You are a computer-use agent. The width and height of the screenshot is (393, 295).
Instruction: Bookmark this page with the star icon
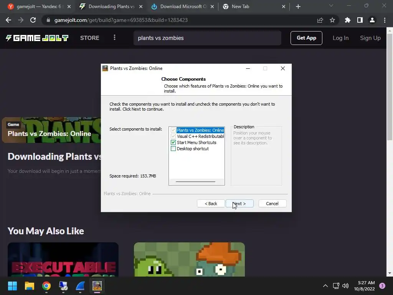332,20
